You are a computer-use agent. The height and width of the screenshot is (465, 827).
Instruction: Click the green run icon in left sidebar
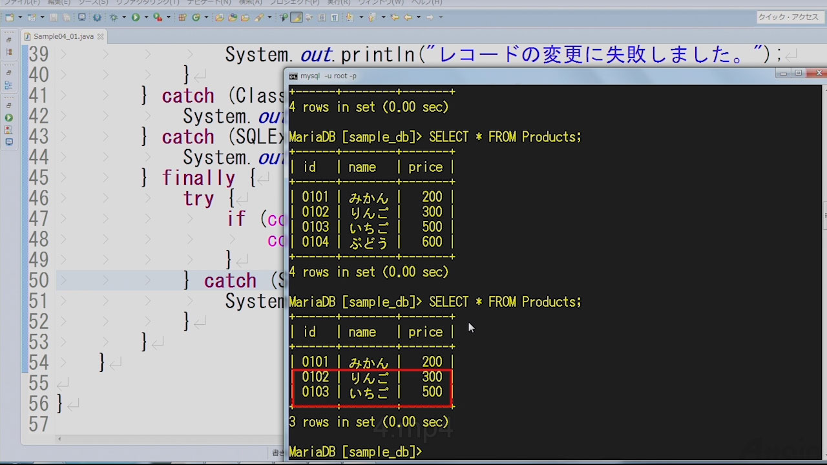pos(8,118)
